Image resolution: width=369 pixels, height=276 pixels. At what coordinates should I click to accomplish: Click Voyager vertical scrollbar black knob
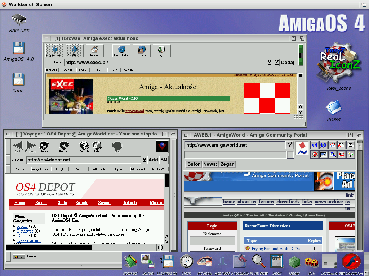click(167, 181)
